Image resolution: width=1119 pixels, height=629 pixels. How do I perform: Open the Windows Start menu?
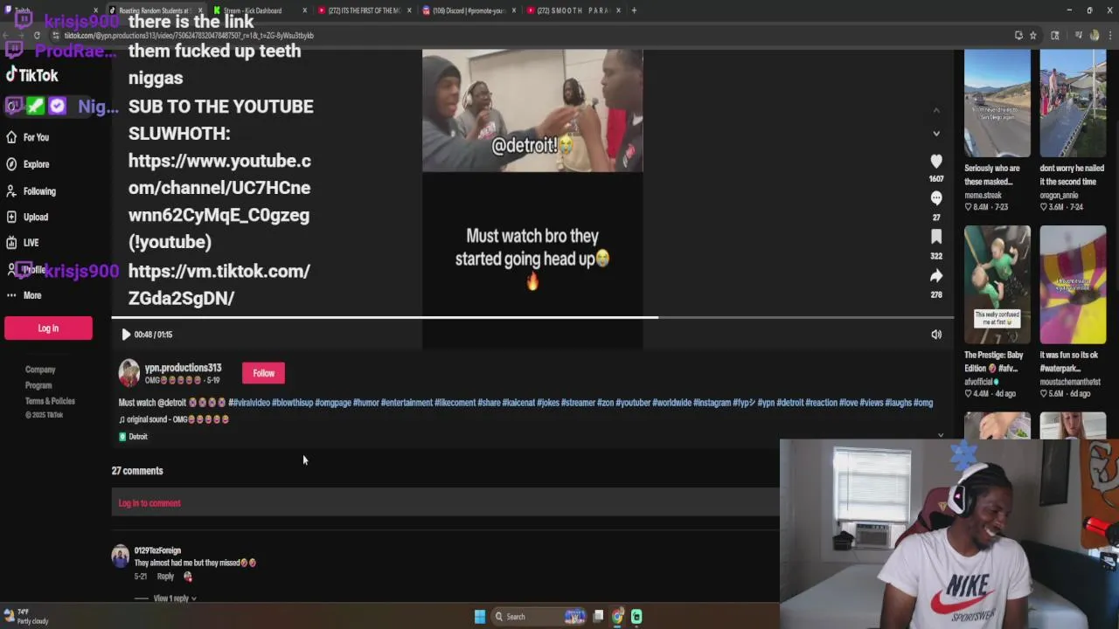pos(480,617)
